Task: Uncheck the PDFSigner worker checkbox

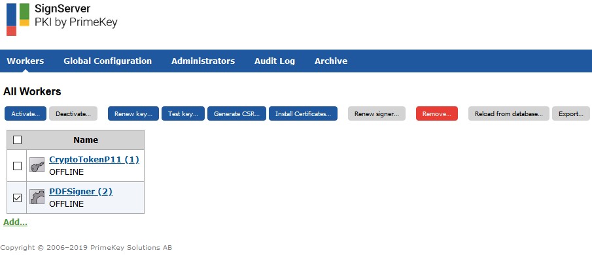Action: 17,198
